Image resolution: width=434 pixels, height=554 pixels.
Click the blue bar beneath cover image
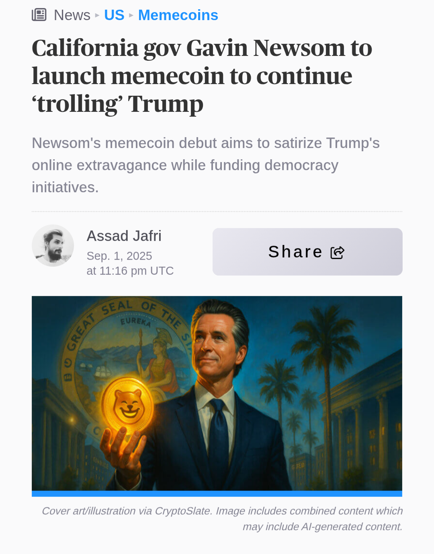pos(217,494)
